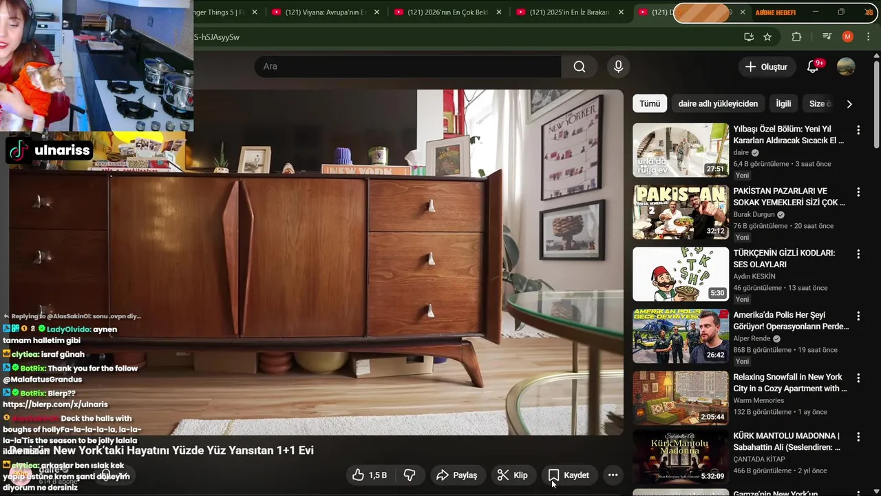Close the Stranger Things 5 tab

[x=255, y=12]
